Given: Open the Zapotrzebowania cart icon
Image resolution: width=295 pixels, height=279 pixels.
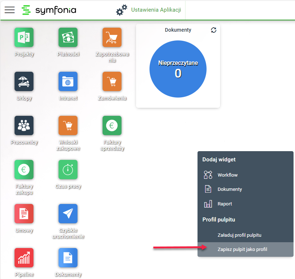Looking at the screenshot, I should [x=112, y=37].
